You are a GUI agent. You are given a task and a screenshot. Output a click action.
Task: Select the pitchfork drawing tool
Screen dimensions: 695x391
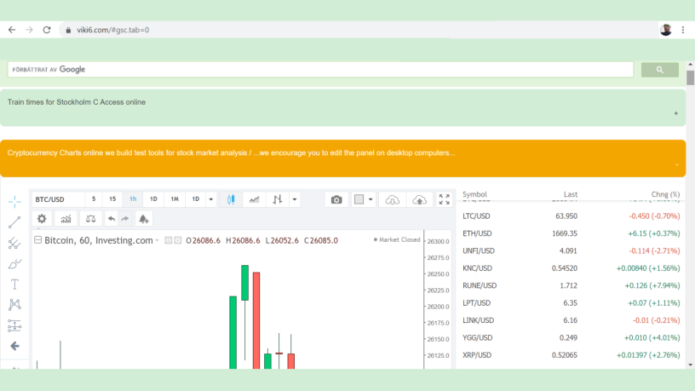[x=14, y=244]
